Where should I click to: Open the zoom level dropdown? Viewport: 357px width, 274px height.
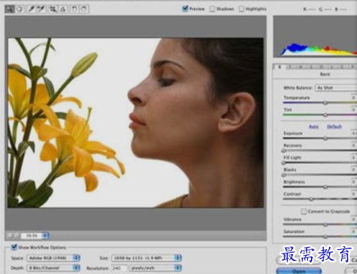(45, 235)
